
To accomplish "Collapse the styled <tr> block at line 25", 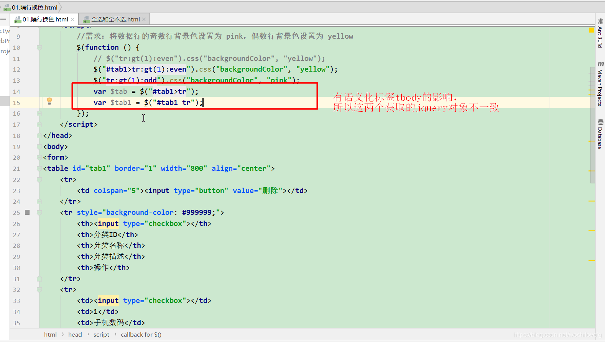I will (39, 213).
